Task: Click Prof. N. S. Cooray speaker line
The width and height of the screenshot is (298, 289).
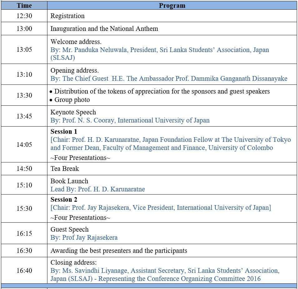Action: pyautogui.click(x=130, y=120)
